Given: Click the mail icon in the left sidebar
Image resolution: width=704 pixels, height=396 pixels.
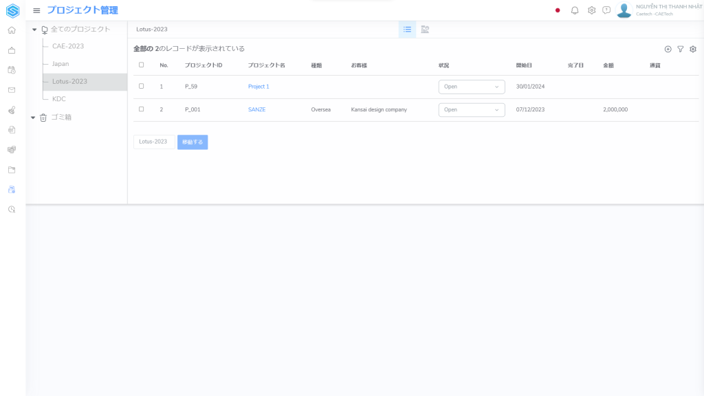Looking at the screenshot, I should click(x=12, y=90).
